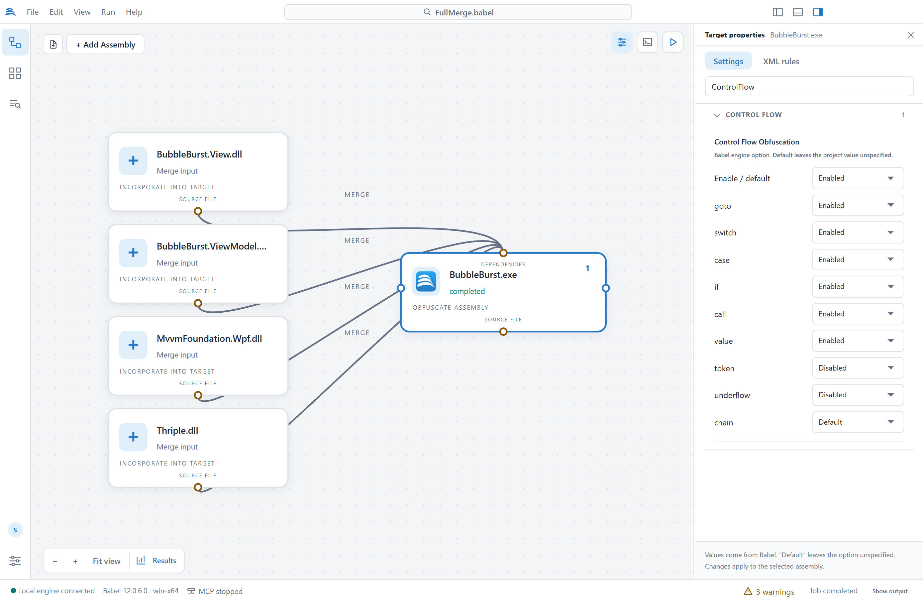The width and height of the screenshot is (923, 602).
Task: Open the Run menu
Action: (x=108, y=12)
